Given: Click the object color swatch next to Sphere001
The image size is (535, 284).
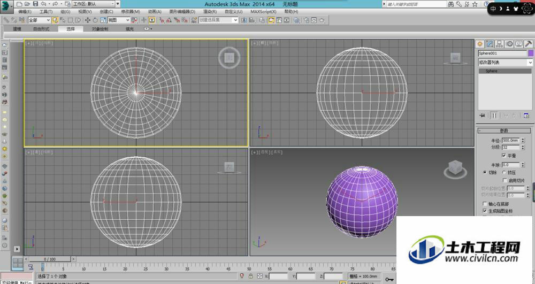Looking at the screenshot, I should (x=531, y=53).
